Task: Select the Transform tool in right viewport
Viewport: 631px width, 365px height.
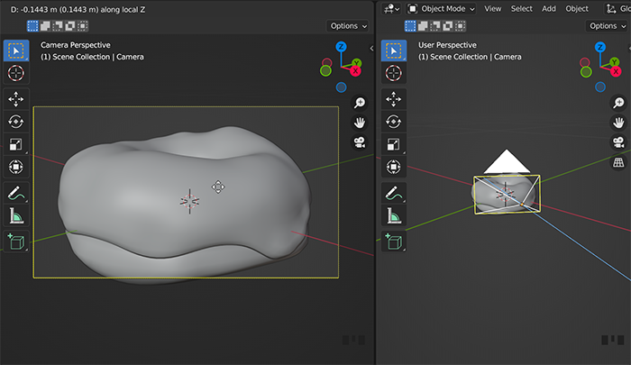Action: [x=393, y=167]
